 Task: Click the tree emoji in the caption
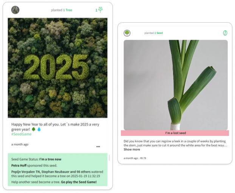click(x=34, y=129)
